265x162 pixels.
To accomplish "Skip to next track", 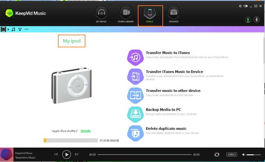I will coord(77,154).
